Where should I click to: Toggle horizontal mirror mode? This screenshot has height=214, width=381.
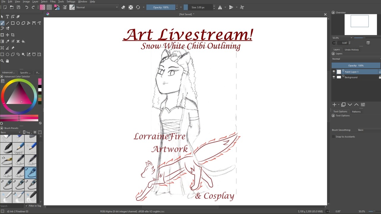click(x=220, y=7)
